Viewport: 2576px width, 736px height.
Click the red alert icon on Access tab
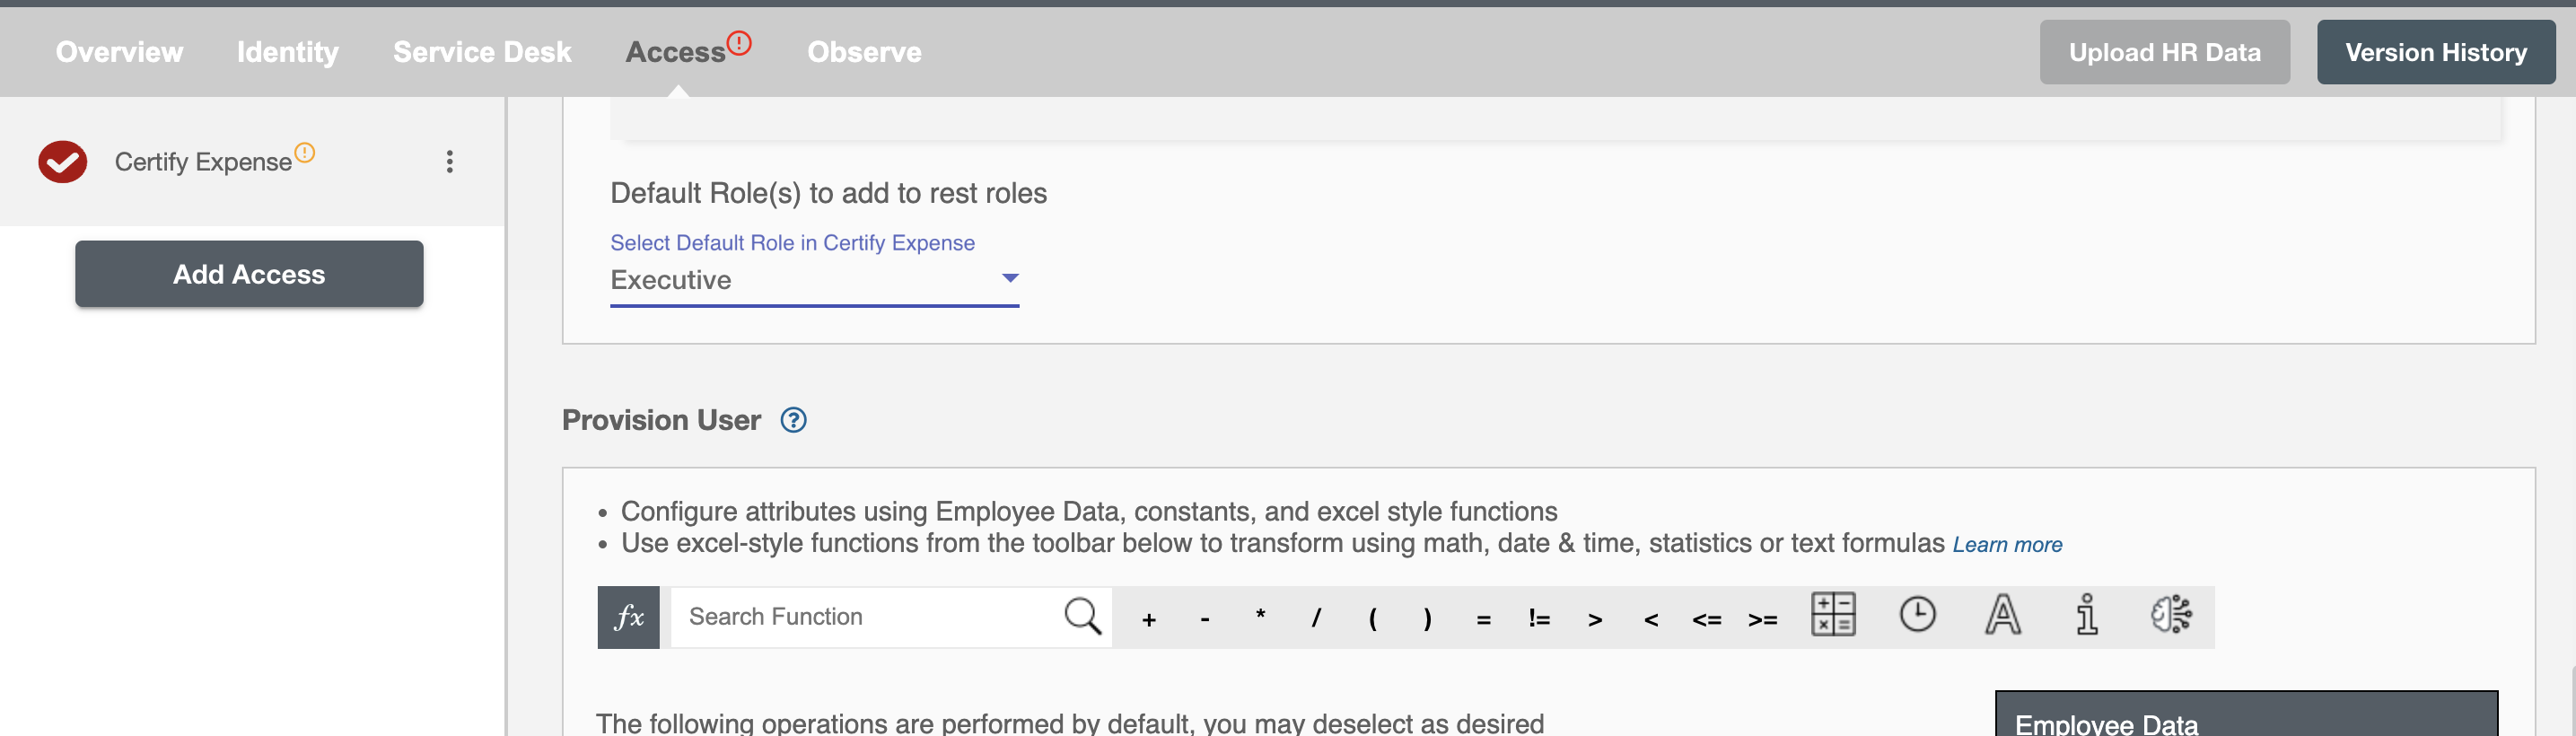(739, 43)
